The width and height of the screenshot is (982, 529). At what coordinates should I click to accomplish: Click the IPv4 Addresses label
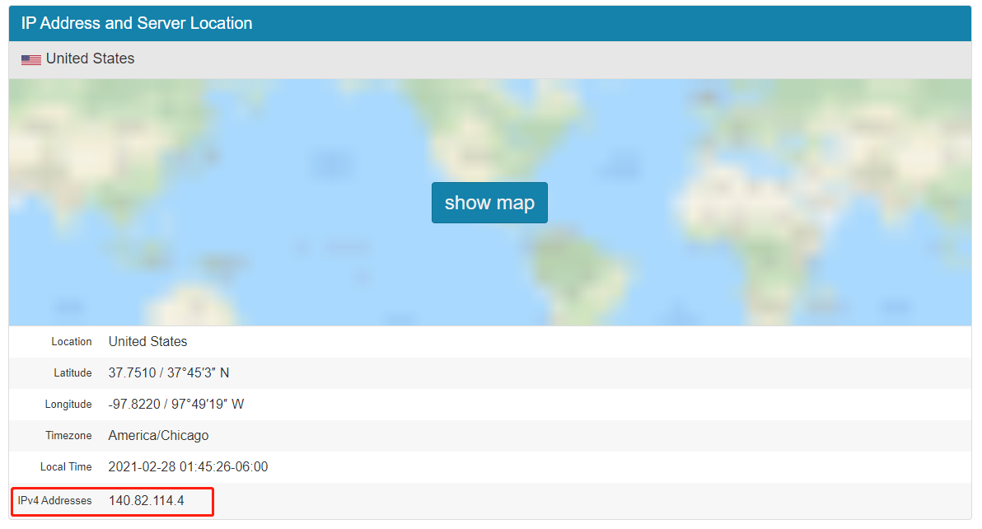tap(55, 501)
